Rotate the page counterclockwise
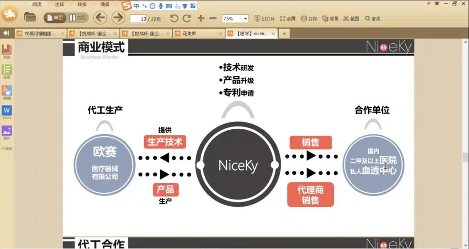Image resolution: width=469 pixels, height=249 pixels. pyautogui.click(x=174, y=18)
